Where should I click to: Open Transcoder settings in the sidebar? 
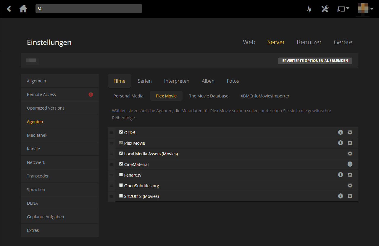pos(60,176)
